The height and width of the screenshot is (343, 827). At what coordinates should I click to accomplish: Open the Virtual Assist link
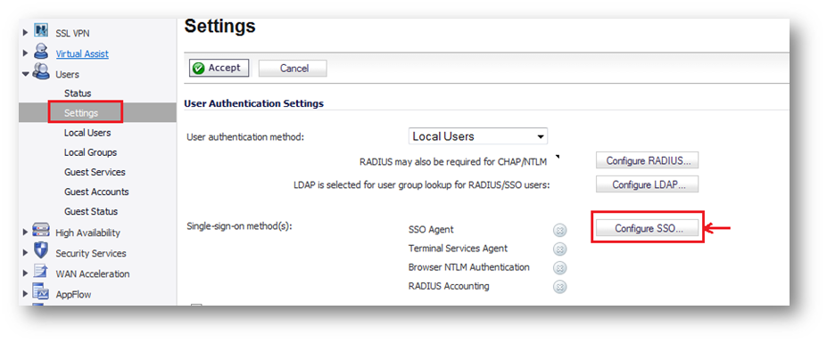[82, 53]
